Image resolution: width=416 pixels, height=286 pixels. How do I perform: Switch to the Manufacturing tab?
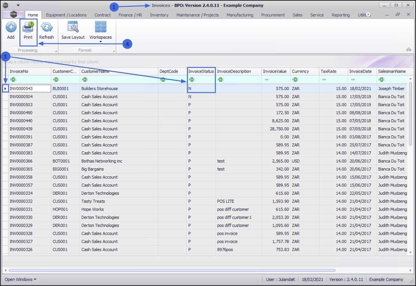tap(240, 15)
